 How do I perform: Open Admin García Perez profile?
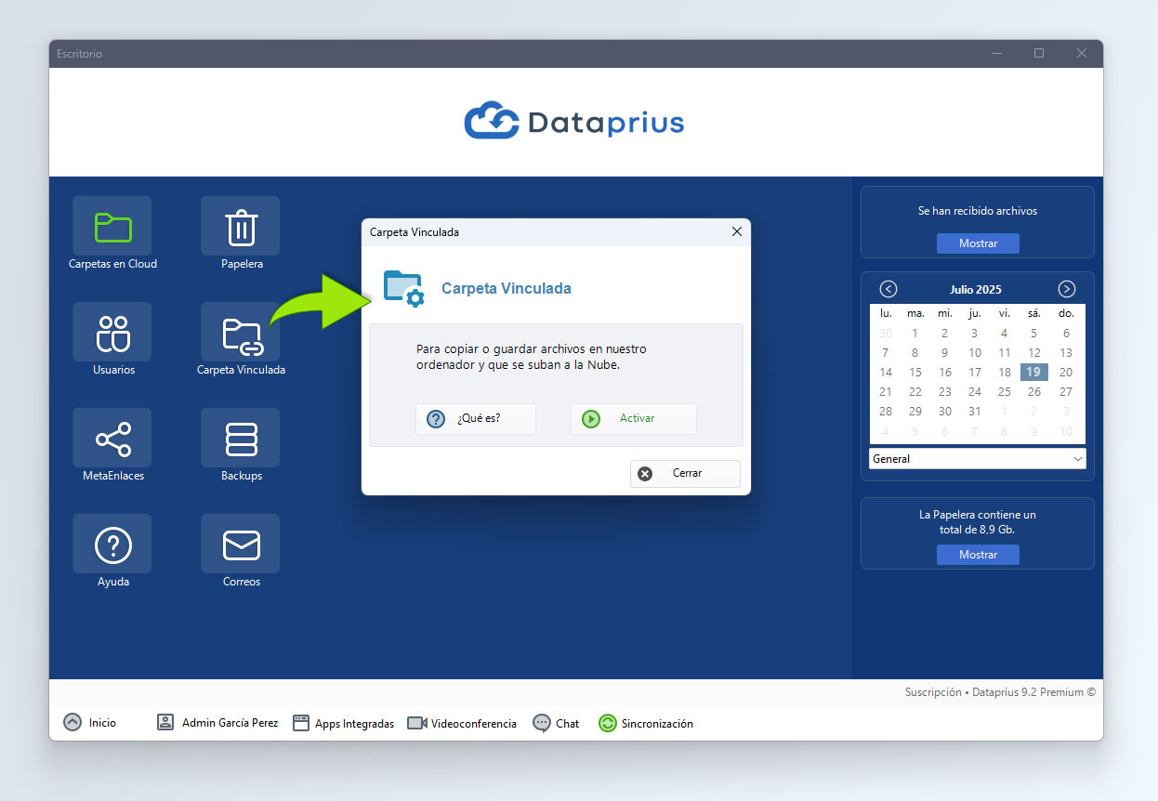pyautogui.click(x=217, y=723)
